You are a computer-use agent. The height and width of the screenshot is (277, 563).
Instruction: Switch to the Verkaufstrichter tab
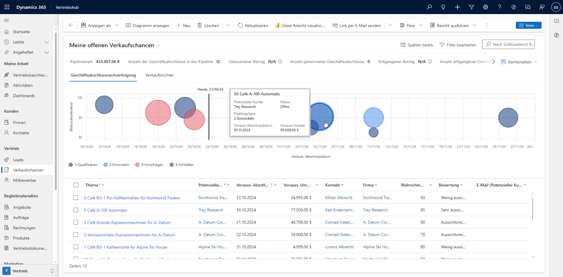[159, 75]
